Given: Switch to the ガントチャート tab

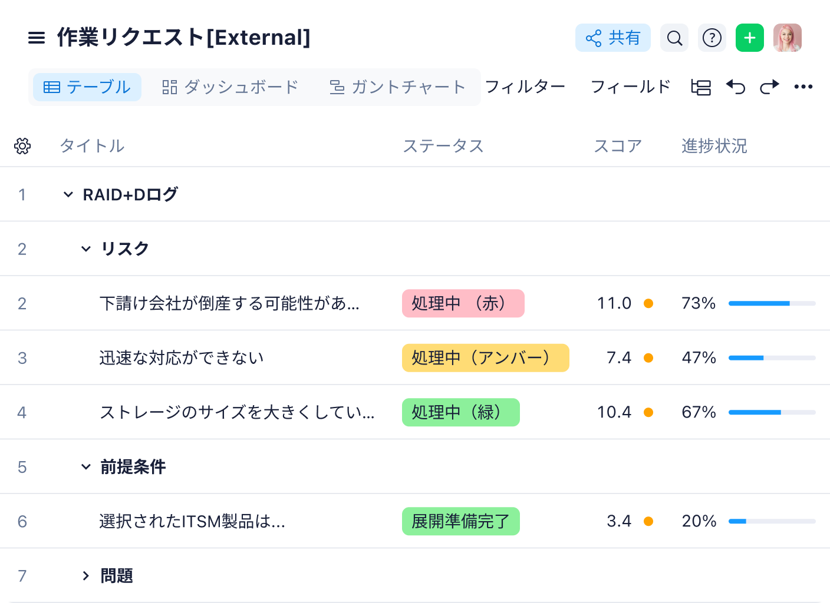Looking at the screenshot, I should click(398, 87).
